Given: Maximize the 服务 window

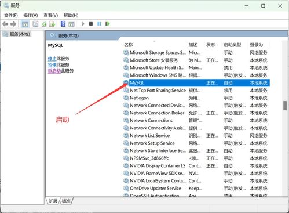Looking at the screenshot, I should [x=263, y=6].
